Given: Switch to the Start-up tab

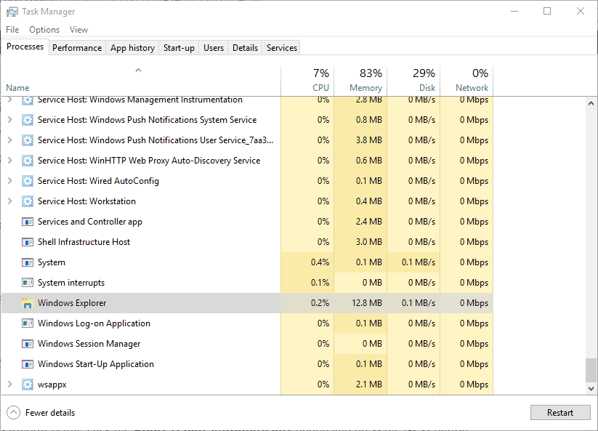Looking at the screenshot, I should [179, 48].
